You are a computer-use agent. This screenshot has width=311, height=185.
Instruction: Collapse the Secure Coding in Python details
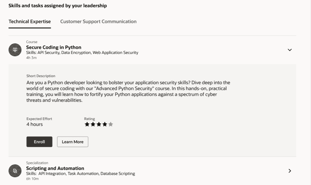tap(290, 50)
